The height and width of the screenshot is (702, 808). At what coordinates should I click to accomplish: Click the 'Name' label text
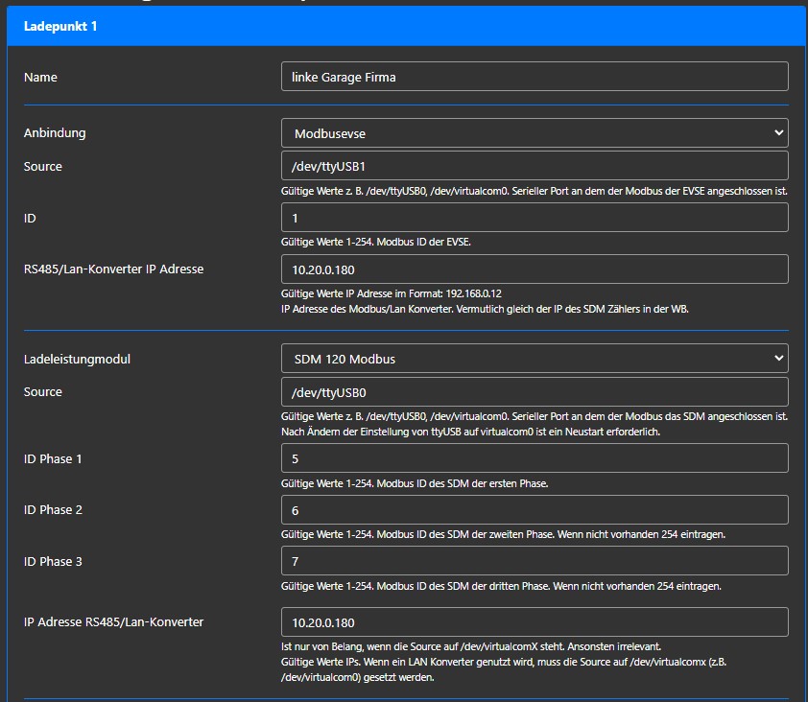(x=40, y=77)
